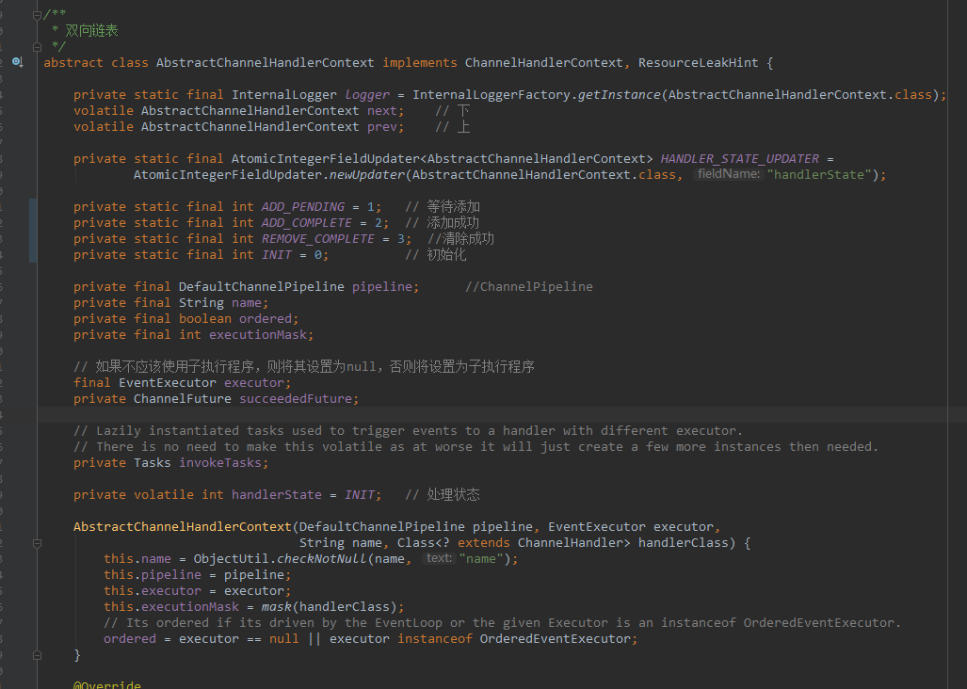Click the "prev" field name
This screenshot has height=689, width=967.
pos(382,127)
